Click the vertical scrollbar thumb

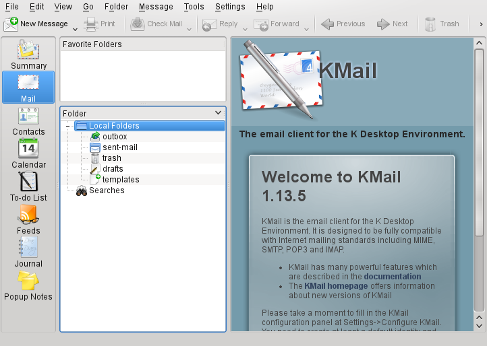pos(479,143)
